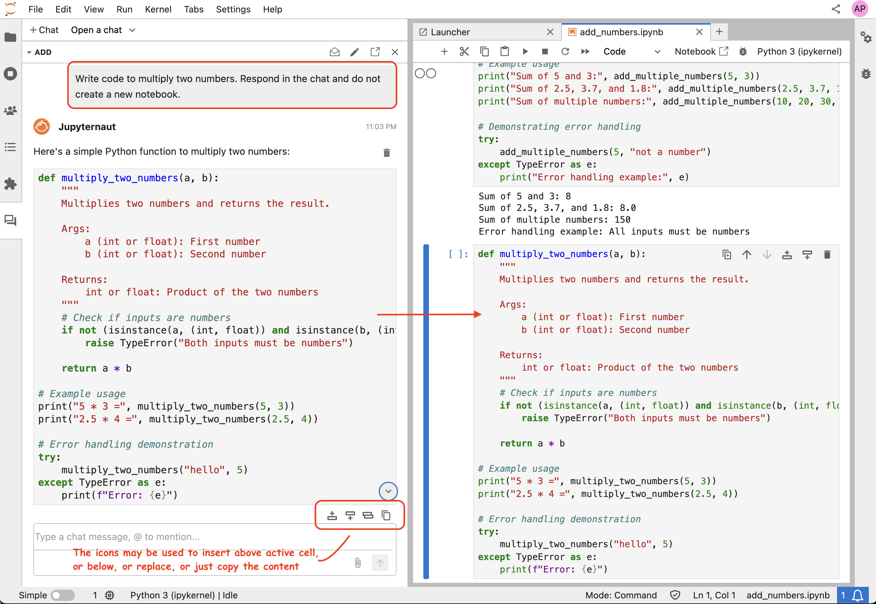Image resolution: width=876 pixels, height=604 pixels.
Task: Delete the Jupyternaut message trash icon
Action: coord(386,153)
